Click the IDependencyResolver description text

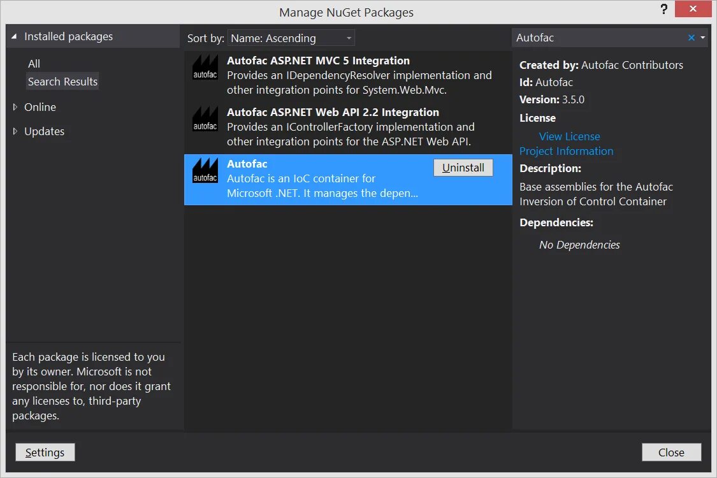click(x=359, y=82)
